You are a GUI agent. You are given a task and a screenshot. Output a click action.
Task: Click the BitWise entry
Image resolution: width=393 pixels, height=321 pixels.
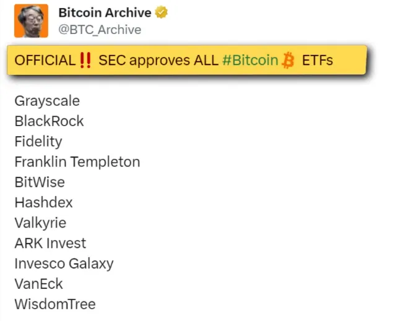click(x=40, y=182)
